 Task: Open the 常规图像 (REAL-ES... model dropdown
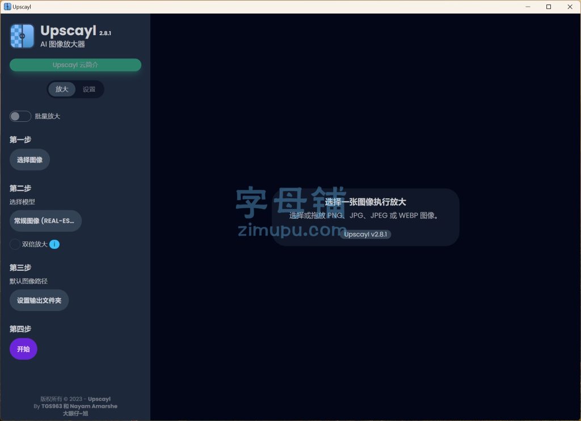[x=45, y=221]
